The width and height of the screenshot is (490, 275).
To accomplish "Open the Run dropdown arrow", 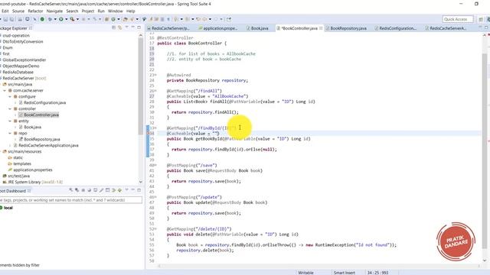I will coord(67,19).
